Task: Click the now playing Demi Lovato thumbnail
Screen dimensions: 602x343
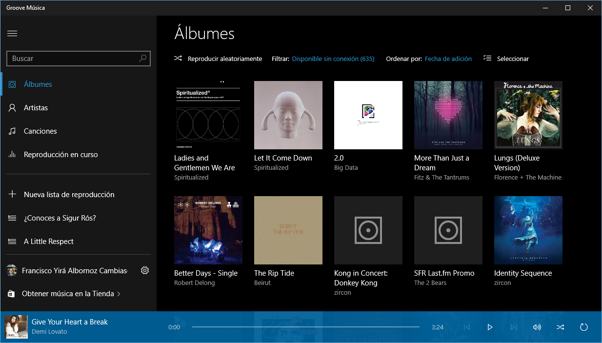Action: click(16, 327)
